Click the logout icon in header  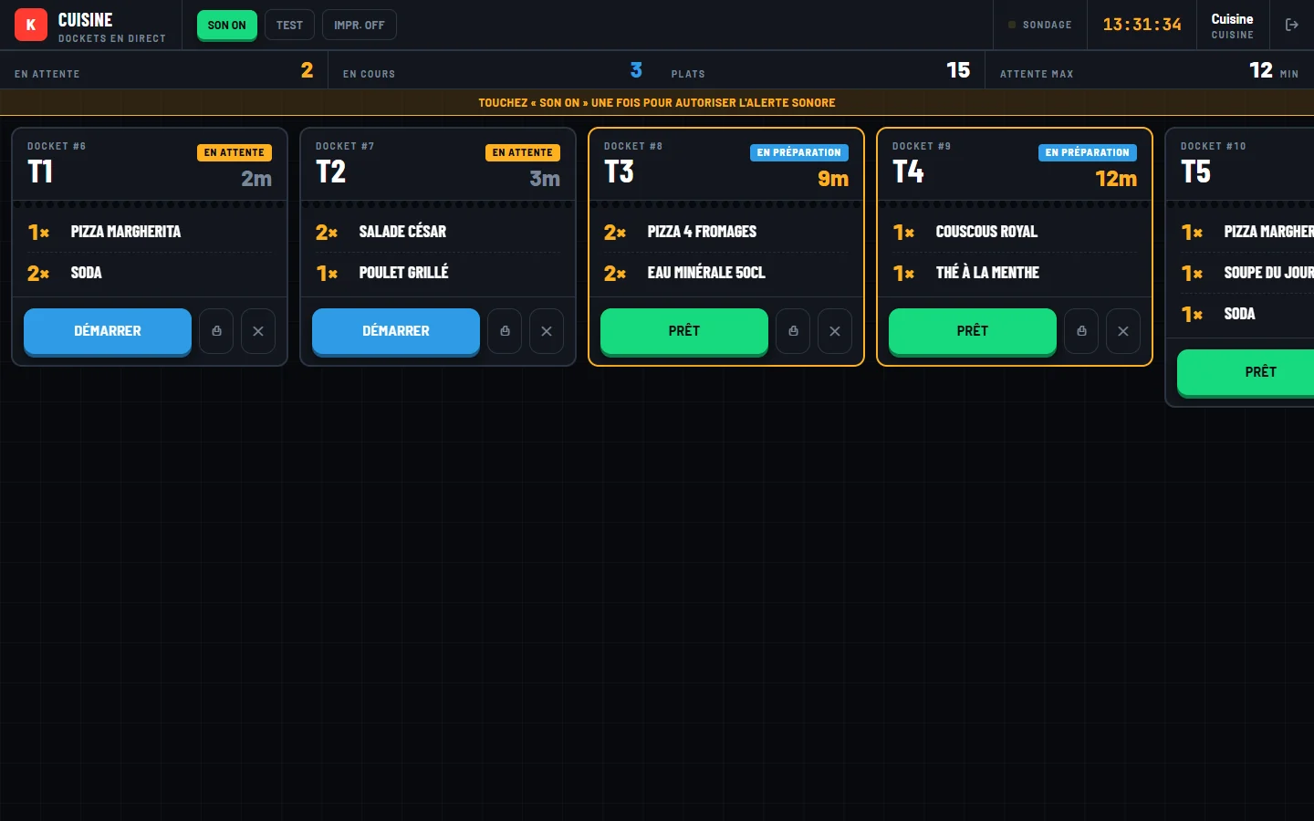(1291, 25)
